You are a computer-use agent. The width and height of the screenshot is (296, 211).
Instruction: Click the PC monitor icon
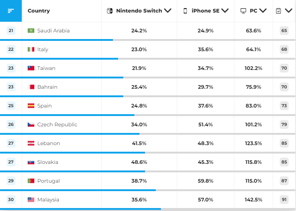(244, 11)
